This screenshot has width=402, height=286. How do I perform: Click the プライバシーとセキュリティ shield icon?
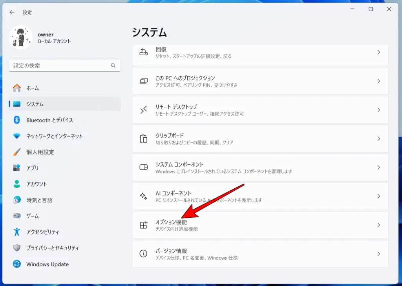coord(16,248)
